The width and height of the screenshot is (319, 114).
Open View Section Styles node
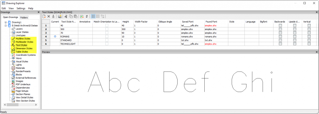click(x=25, y=101)
